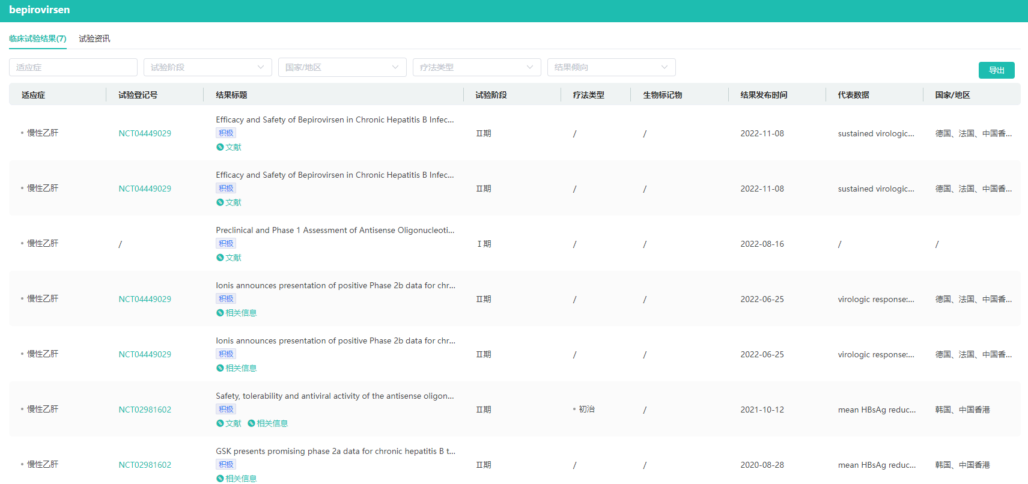Click 相关信息 icon in second Ionis announcement row
This screenshot has width=1028, height=484.
220,368
